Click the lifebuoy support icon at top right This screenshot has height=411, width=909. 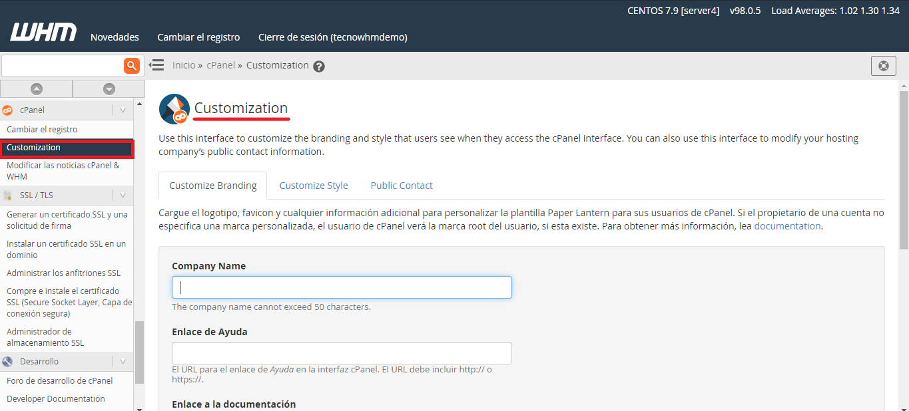(x=883, y=66)
